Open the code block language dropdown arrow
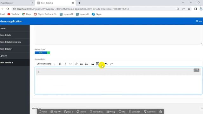The width and height of the screenshot is (203, 114). point(101,64)
